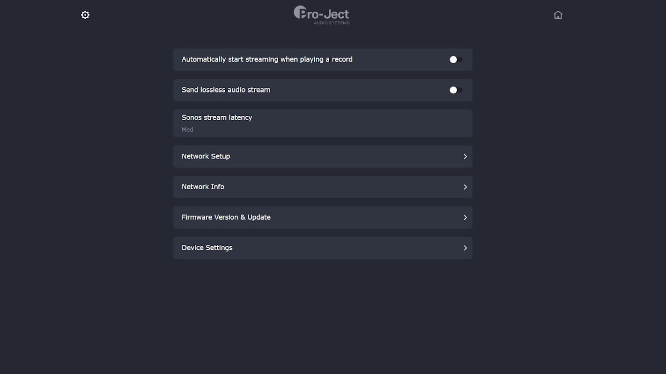Expand the Network Setup chevron arrow

[465, 157]
